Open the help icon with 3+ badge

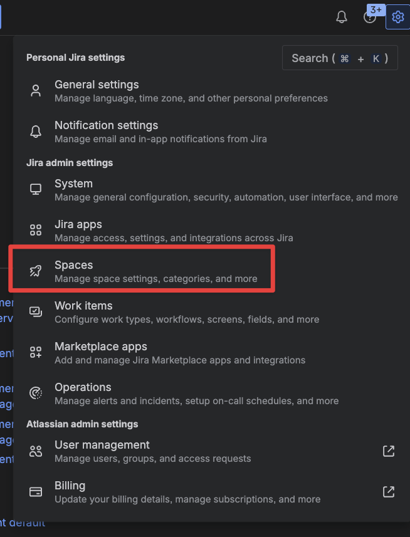[x=370, y=17]
